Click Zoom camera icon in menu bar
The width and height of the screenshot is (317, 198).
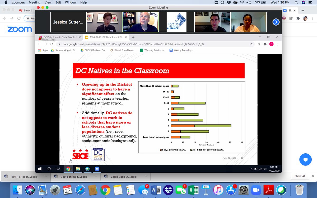click(216, 2)
